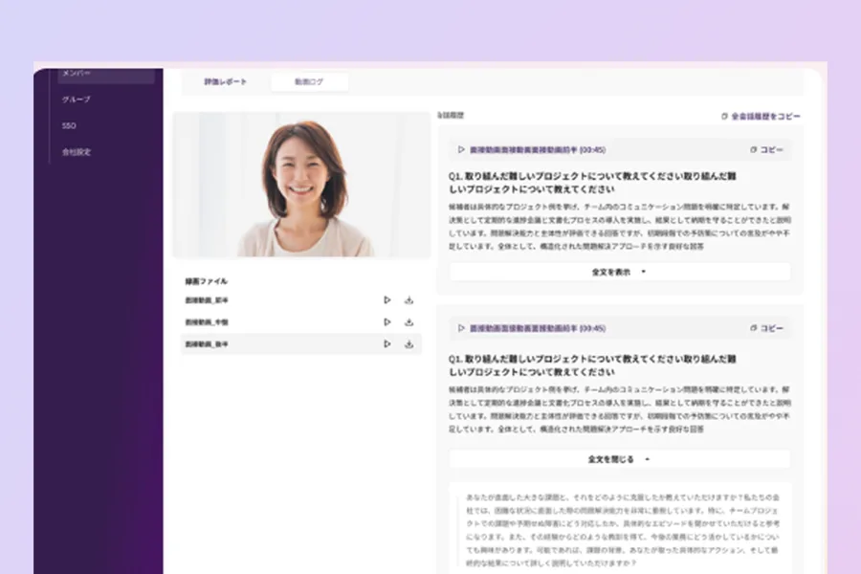
Task: Download the 面接動画_前半 recording file
Action: point(409,299)
